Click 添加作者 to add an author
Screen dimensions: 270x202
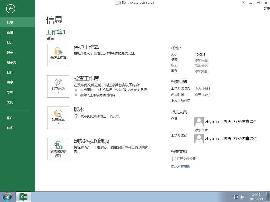coord(201,130)
